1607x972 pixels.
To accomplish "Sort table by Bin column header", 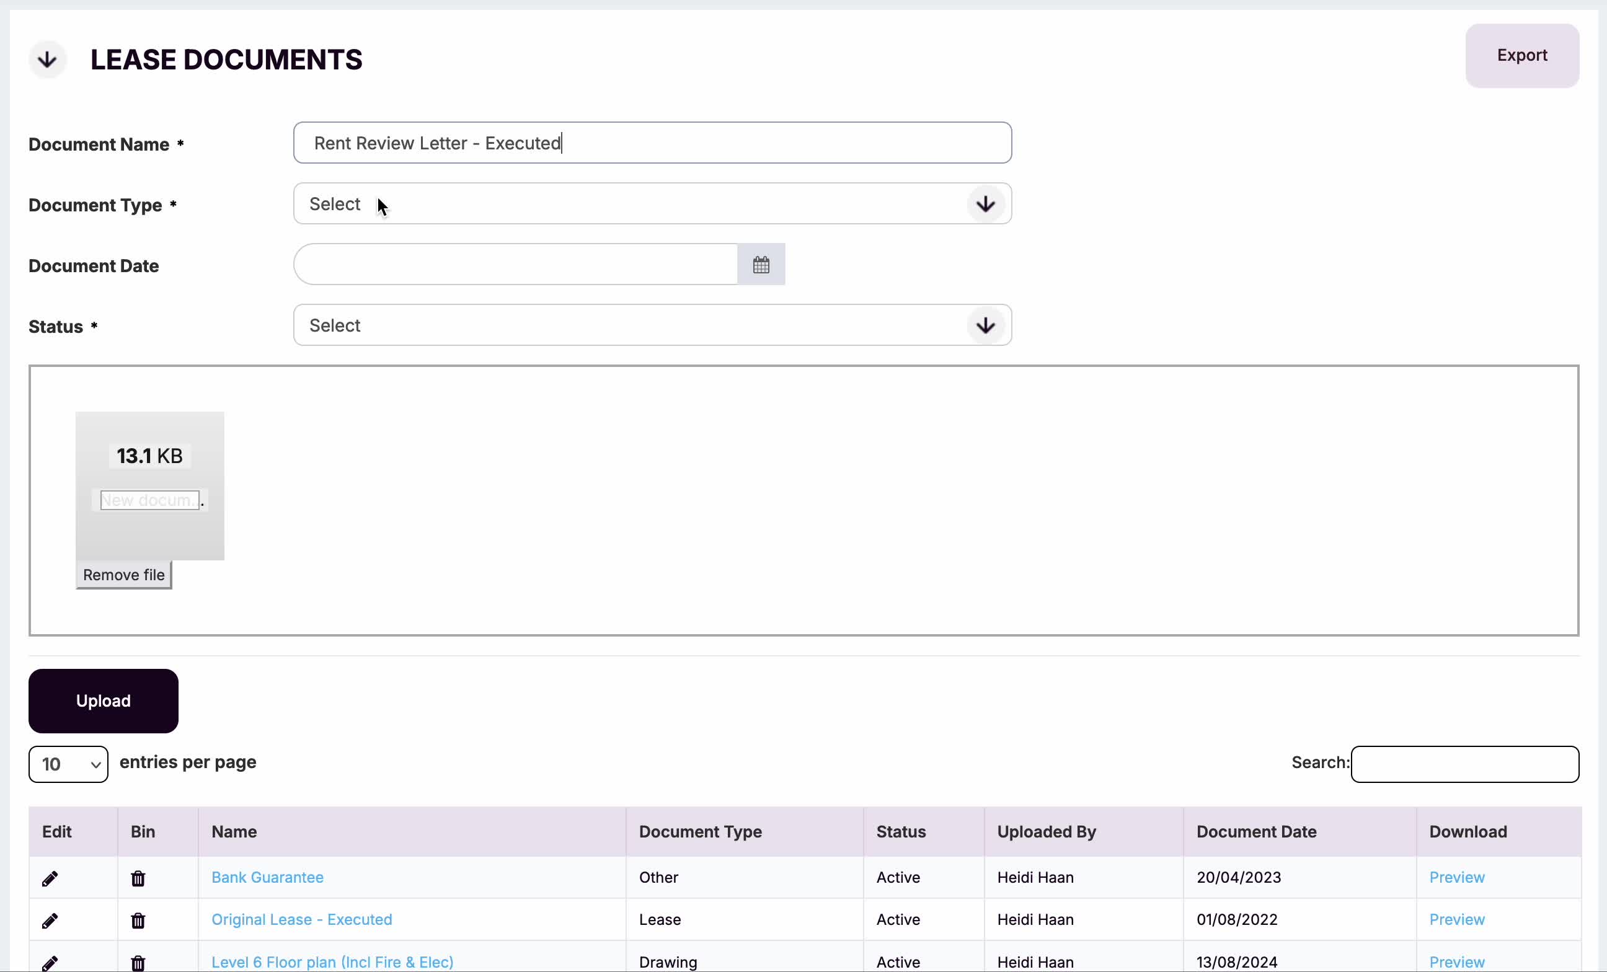I will click(x=158, y=832).
